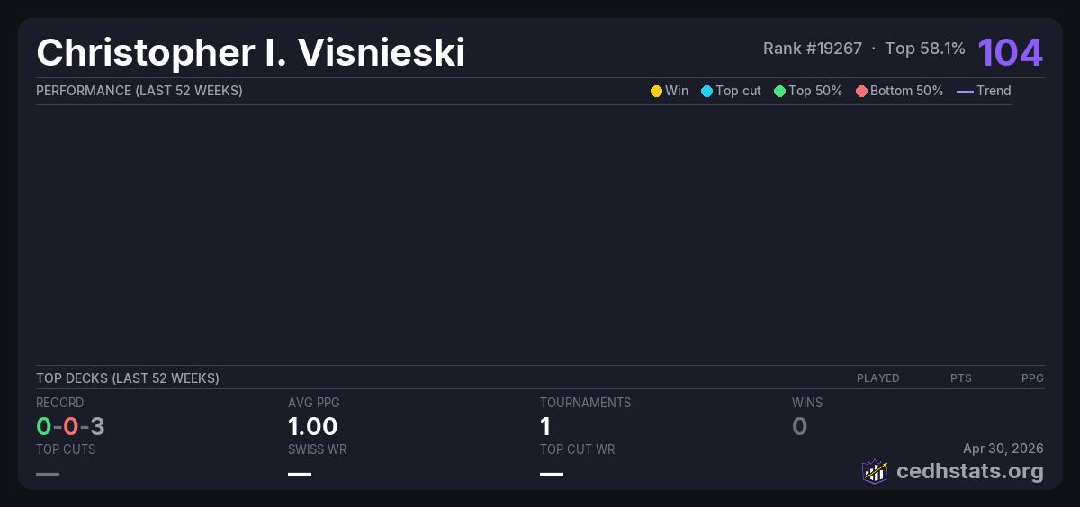
Task: Click the Wins value of 0
Action: click(799, 426)
